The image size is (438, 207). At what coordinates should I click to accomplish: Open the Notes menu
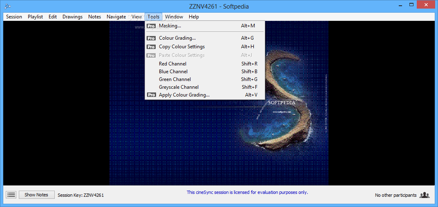tap(94, 17)
